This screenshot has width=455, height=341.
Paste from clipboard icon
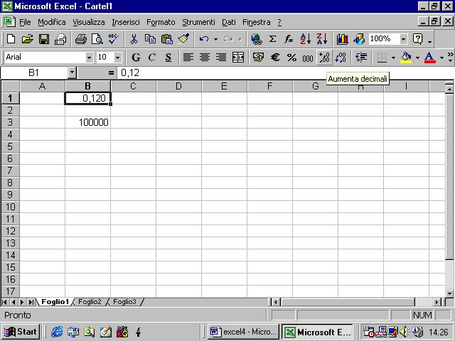[x=167, y=39]
